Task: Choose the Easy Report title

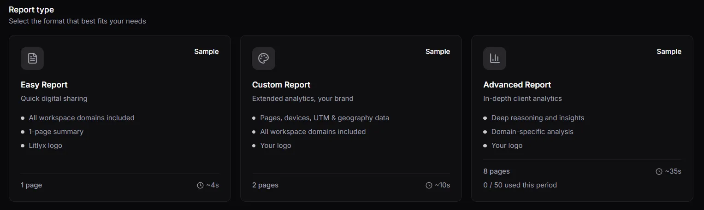Action: point(44,85)
